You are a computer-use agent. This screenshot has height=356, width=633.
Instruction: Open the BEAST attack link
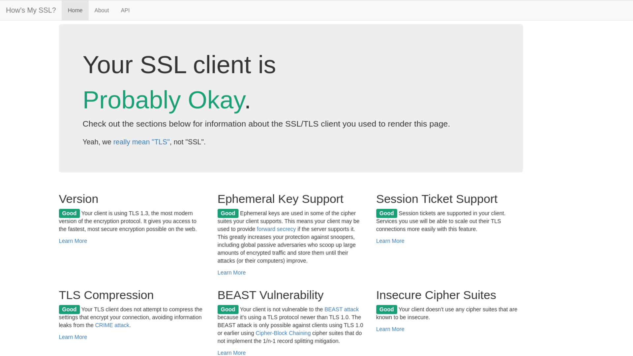(342, 310)
